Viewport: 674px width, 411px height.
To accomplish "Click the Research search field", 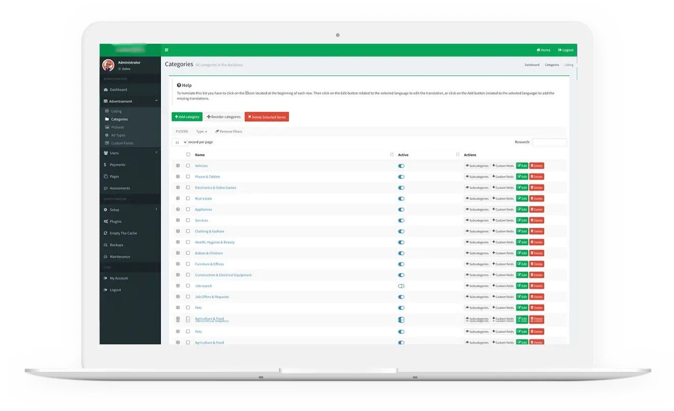I will (549, 142).
